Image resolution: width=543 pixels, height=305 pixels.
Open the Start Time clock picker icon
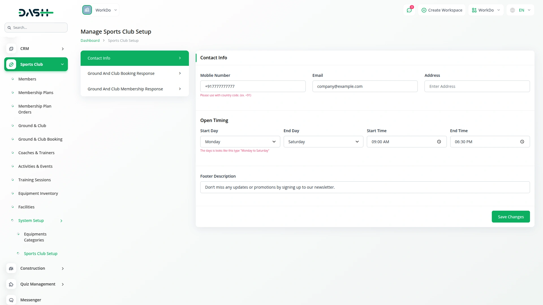439,142
